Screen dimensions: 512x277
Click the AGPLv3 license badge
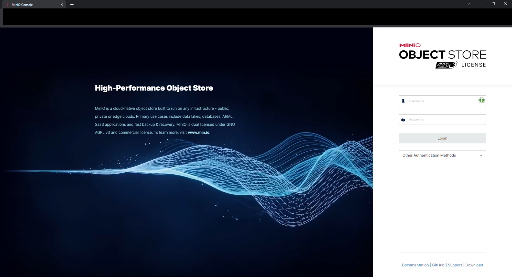pos(446,65)
